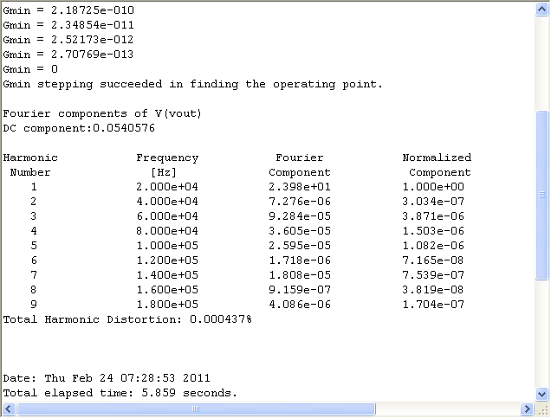Click the Total elapsed time line
Viewport: 551px width, 418px height.
(x=120, y=393)
